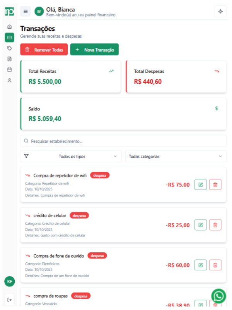Open the 'Todas categorias' dropdown
The height and width of the screenshot is (310, 232).
click(x=176, y=157)
